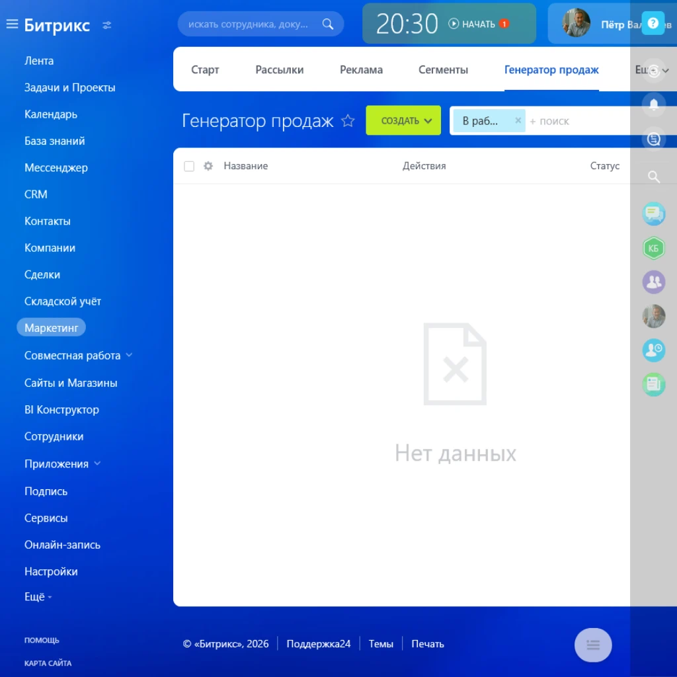Screen dimensions: 677x677
Task: Switch to the Сегменты tab
Action: [443, 69]
